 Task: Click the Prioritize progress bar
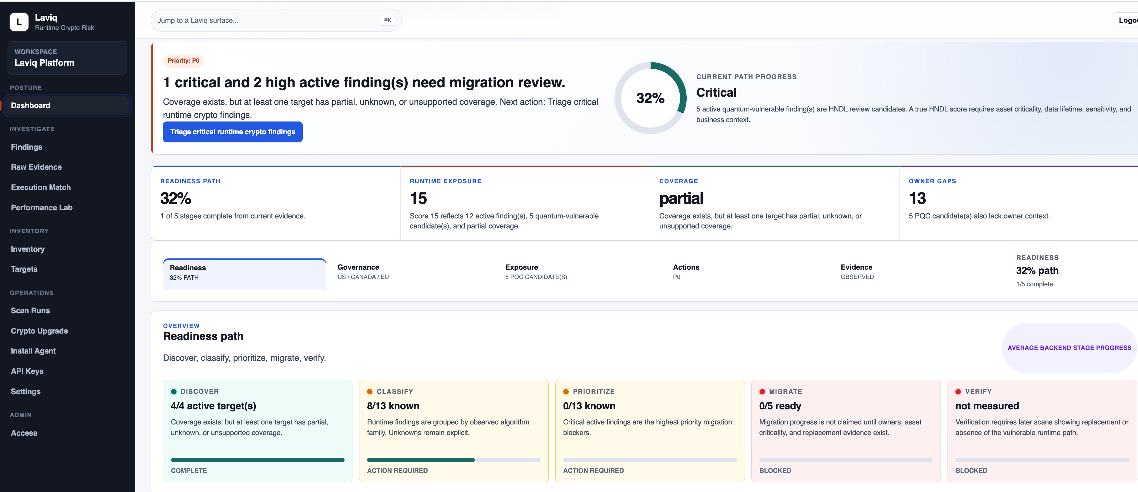coord(650,460)
